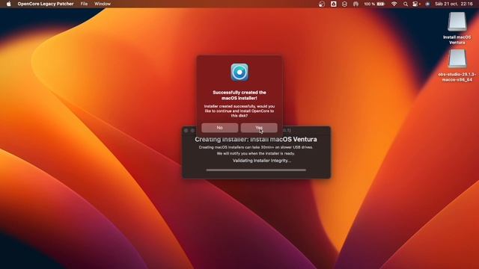Click 'We will notify you' message text
This screenshot has height=269, width=479.
coord(256,153)
